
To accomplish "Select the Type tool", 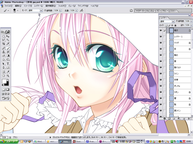I will (8, 64).
